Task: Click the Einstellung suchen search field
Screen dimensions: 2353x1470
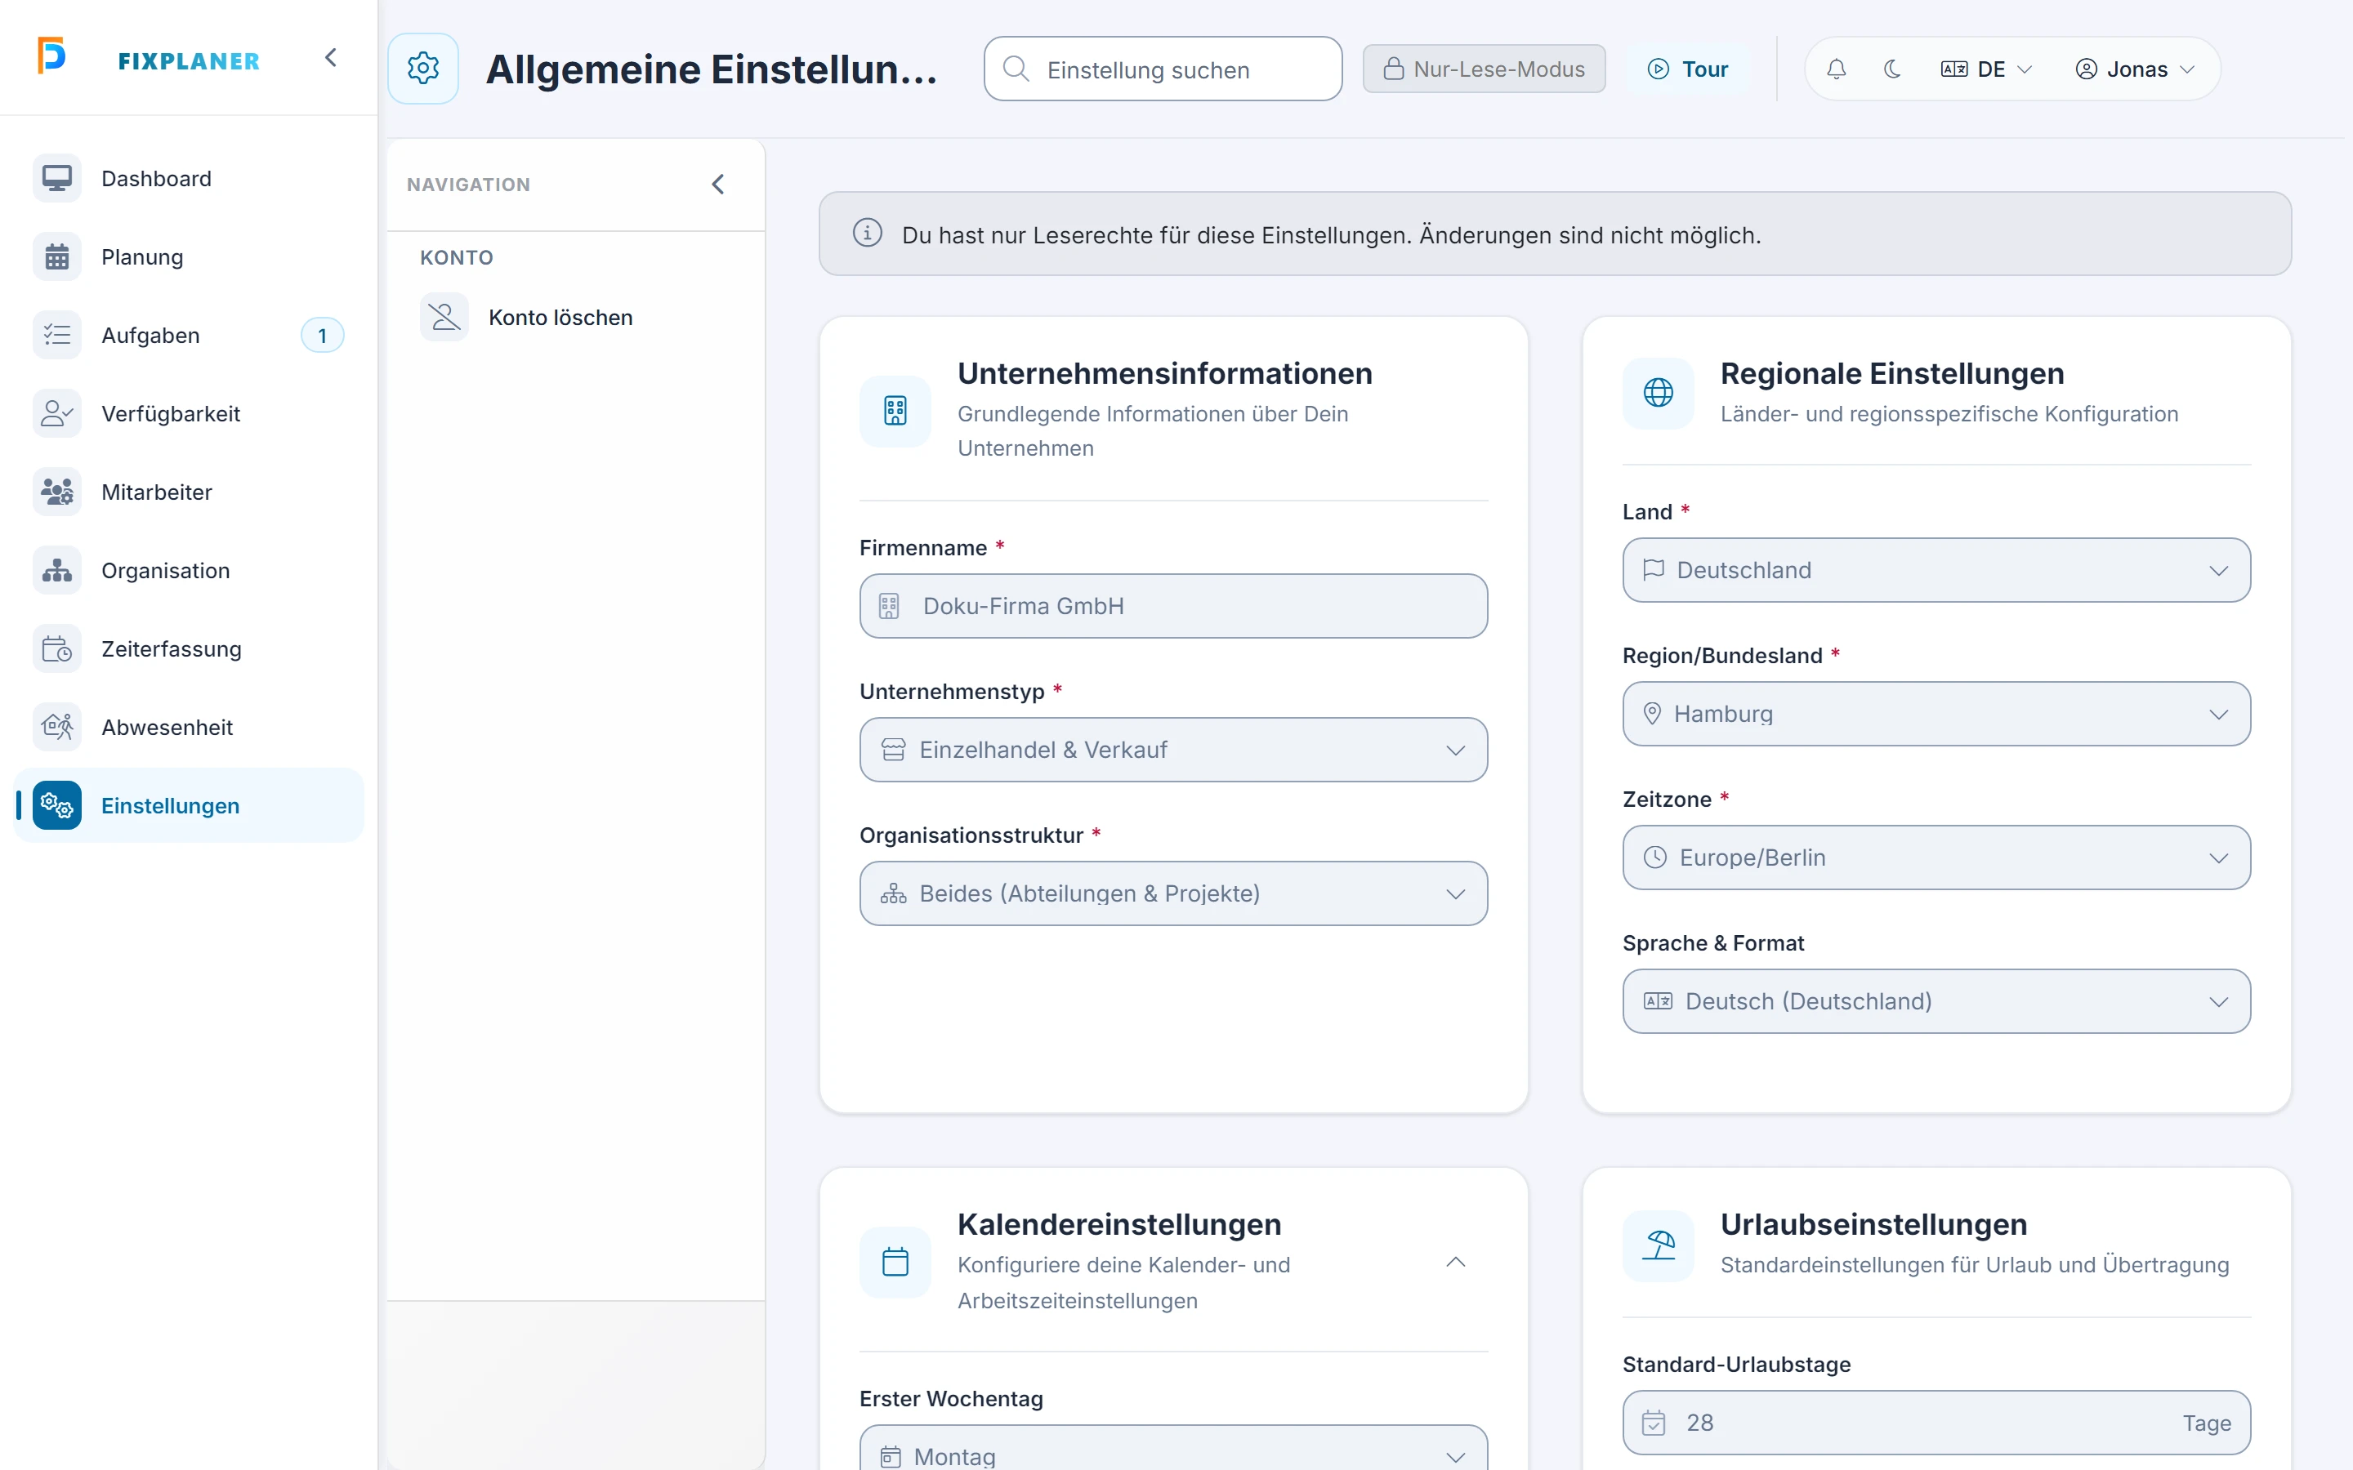Action: (1163, 69)
